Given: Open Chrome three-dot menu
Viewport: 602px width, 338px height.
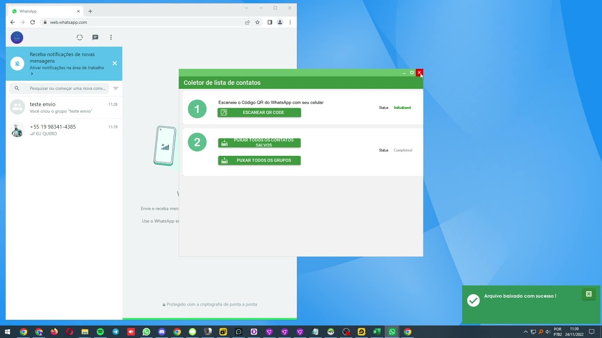Looking at the screenshot, I should click(x=290, y=22).
